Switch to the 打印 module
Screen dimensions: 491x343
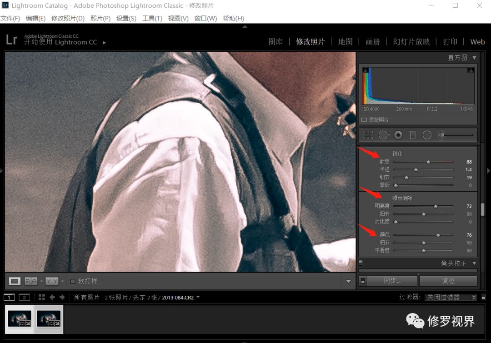[450, 42]
